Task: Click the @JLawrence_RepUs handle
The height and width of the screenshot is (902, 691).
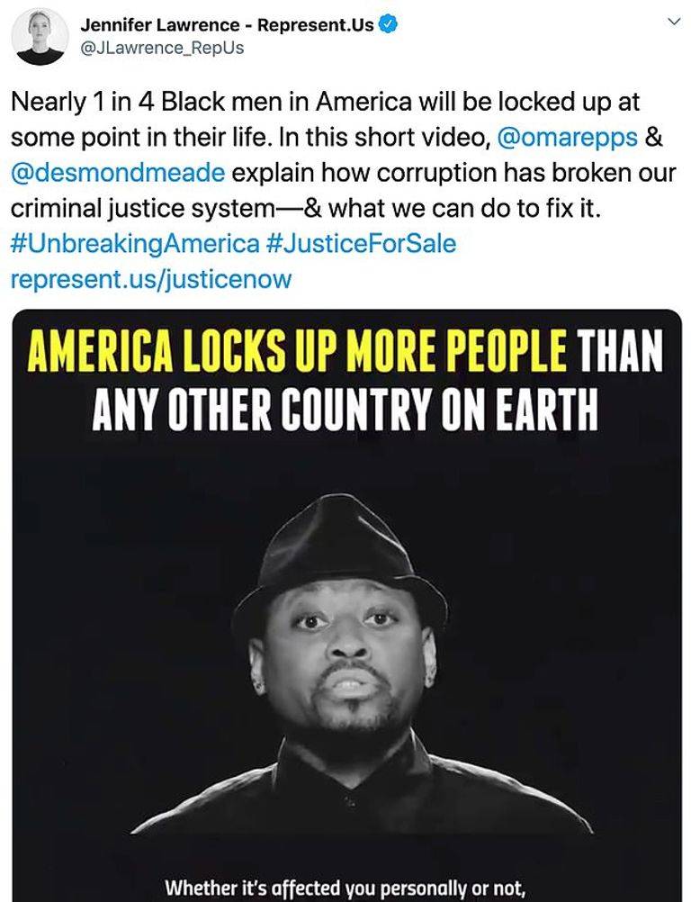Action: click(x=163, y=49)
